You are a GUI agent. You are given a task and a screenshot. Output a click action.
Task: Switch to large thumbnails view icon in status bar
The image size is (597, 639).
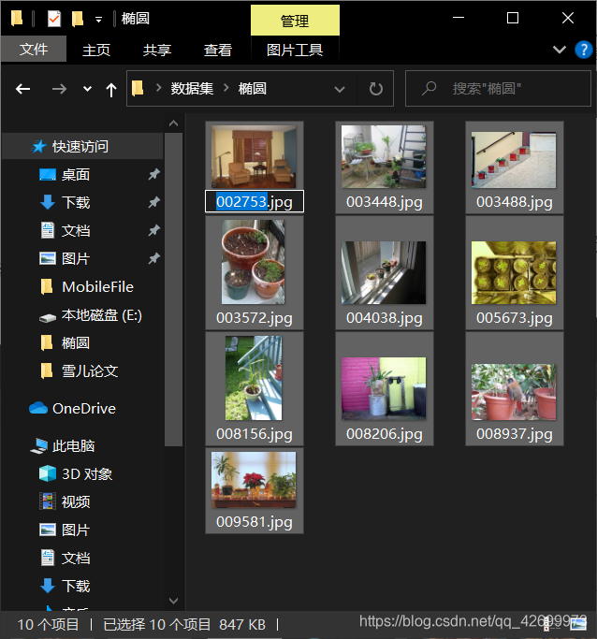tap(578, 624)
